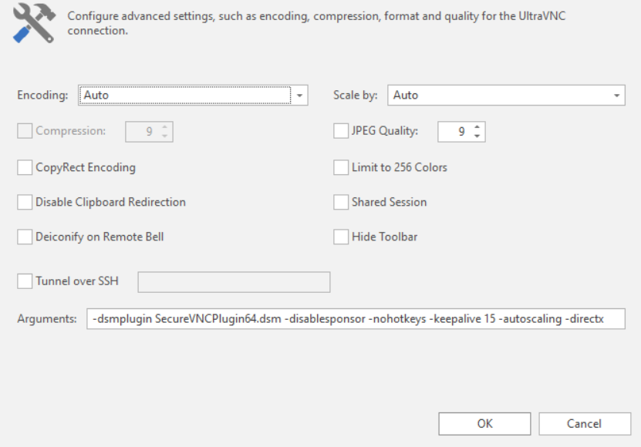This screenshot has width=641, height=447.
Task: Check Deiconify on Remote Bell
Action: pos(25,237)
